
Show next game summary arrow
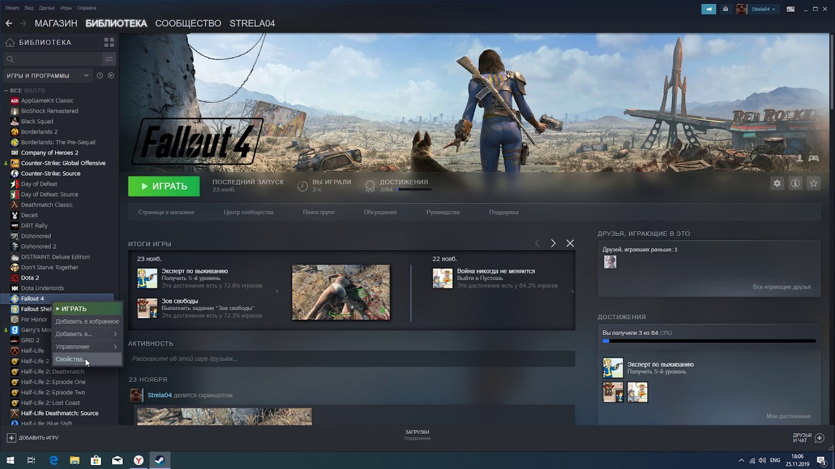(x=553, y=243)
